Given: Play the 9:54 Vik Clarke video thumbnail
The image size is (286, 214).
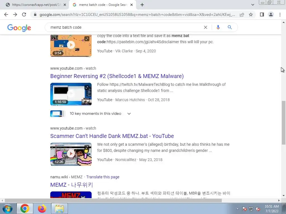Looking at the screenshot, I should click(71, 46).
